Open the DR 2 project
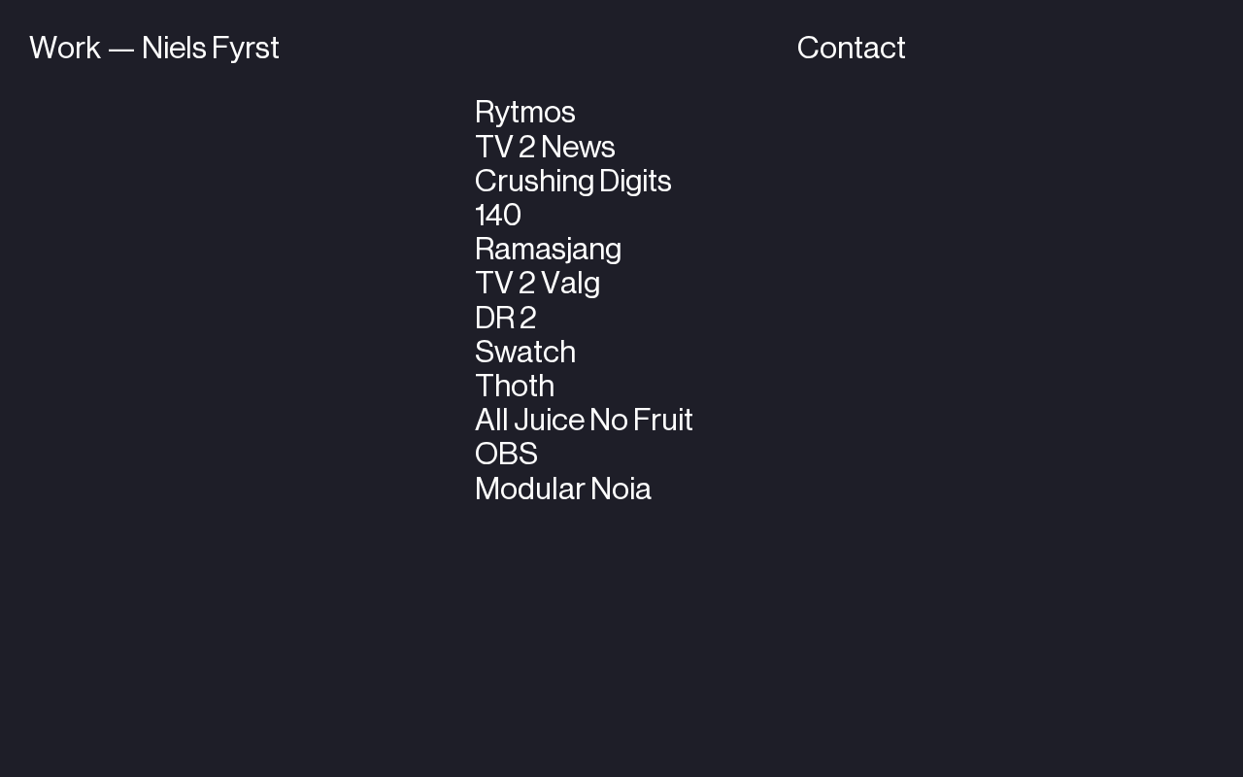Screen dimensions: 1243x777 [505, 318]
